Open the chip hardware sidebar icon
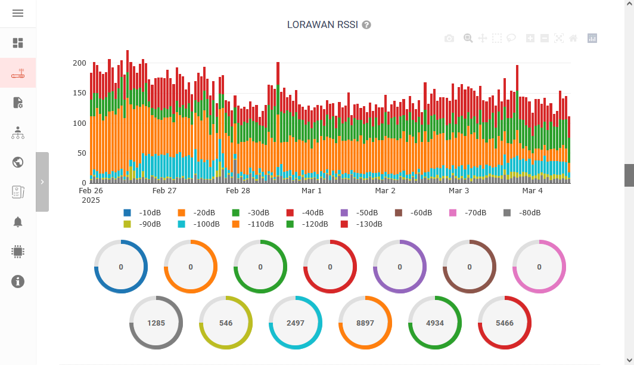The height and width of the screenshot is (365, 634). 18,252
